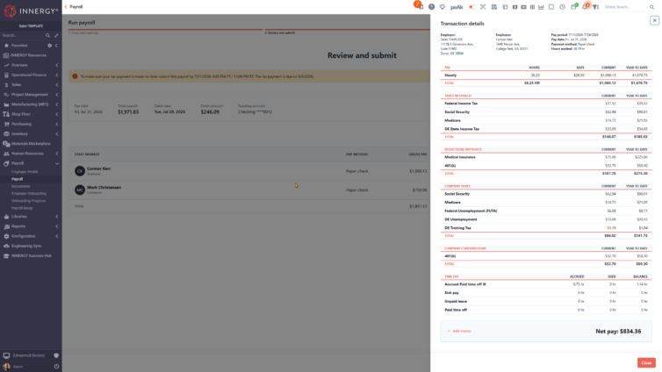Click the Global Search magnifier icon
662x372 pixels.
coord(651,7)
